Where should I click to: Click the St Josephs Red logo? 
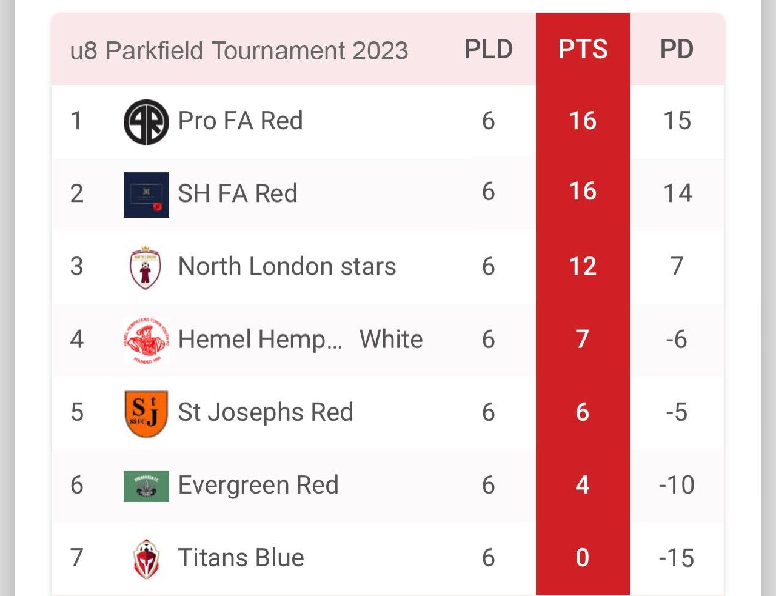coord(146,414)
